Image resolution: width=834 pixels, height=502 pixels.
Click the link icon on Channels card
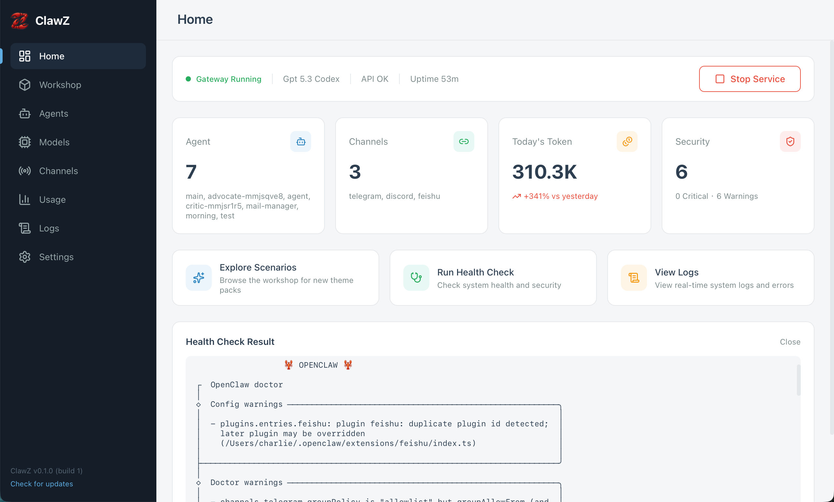tap(464, 141)
